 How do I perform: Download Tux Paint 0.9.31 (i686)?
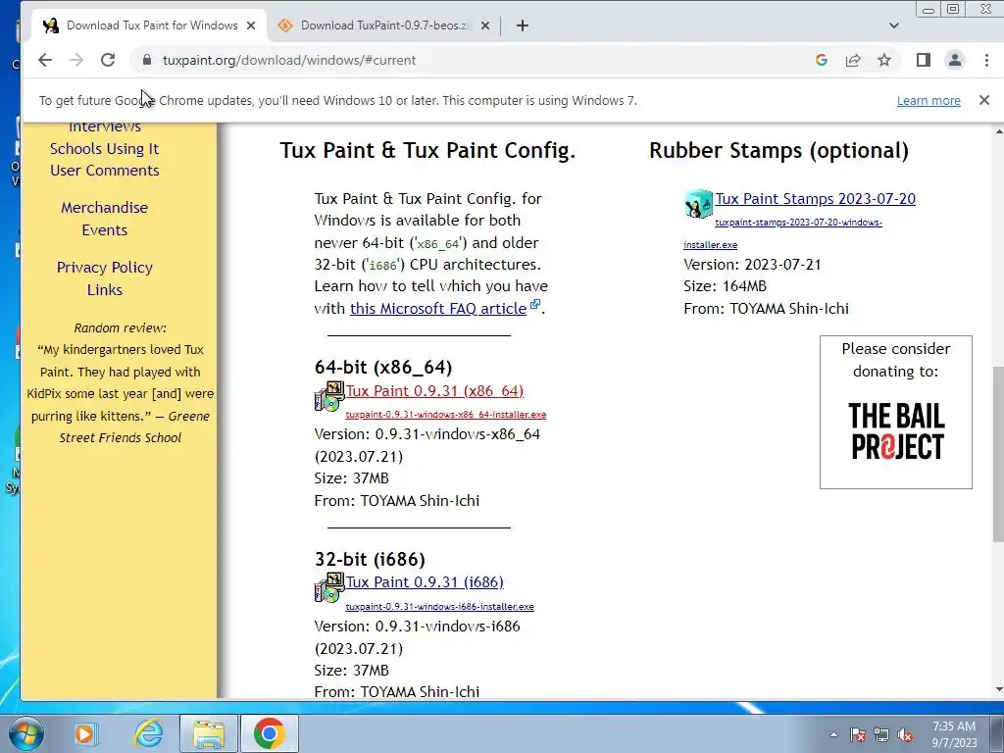[425, 582]
